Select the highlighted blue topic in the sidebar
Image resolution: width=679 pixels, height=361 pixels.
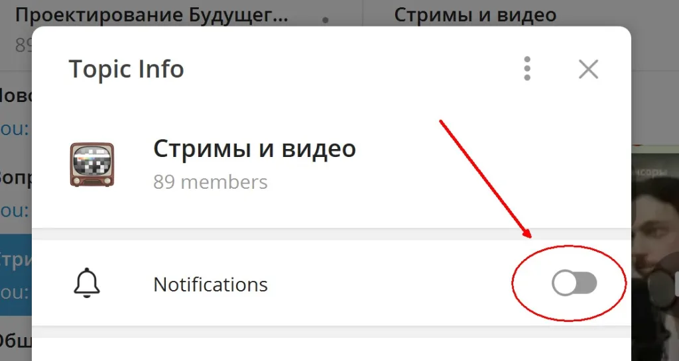pyautogui.click(x=16, y=275)
